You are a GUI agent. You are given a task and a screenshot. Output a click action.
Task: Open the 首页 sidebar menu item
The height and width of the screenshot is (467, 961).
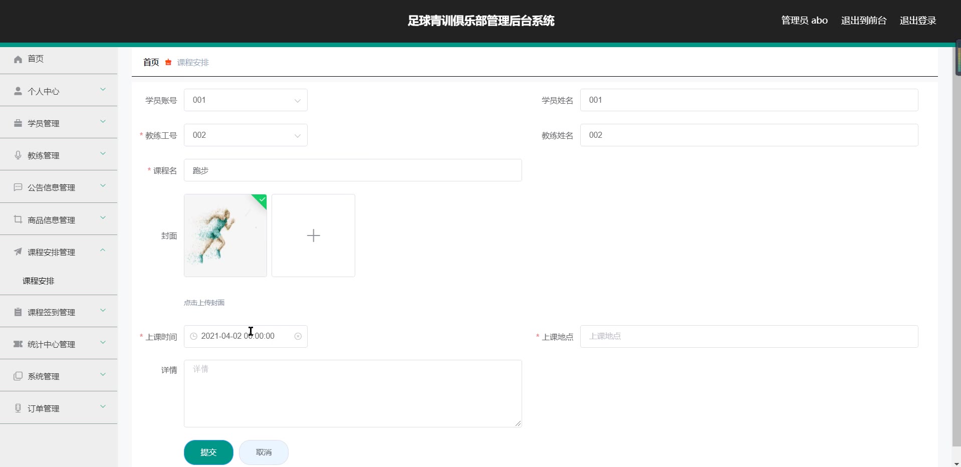point(59,59)
